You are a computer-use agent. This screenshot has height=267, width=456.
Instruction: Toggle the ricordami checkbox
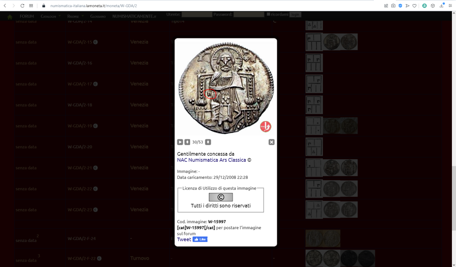click(x=268, y=15)
